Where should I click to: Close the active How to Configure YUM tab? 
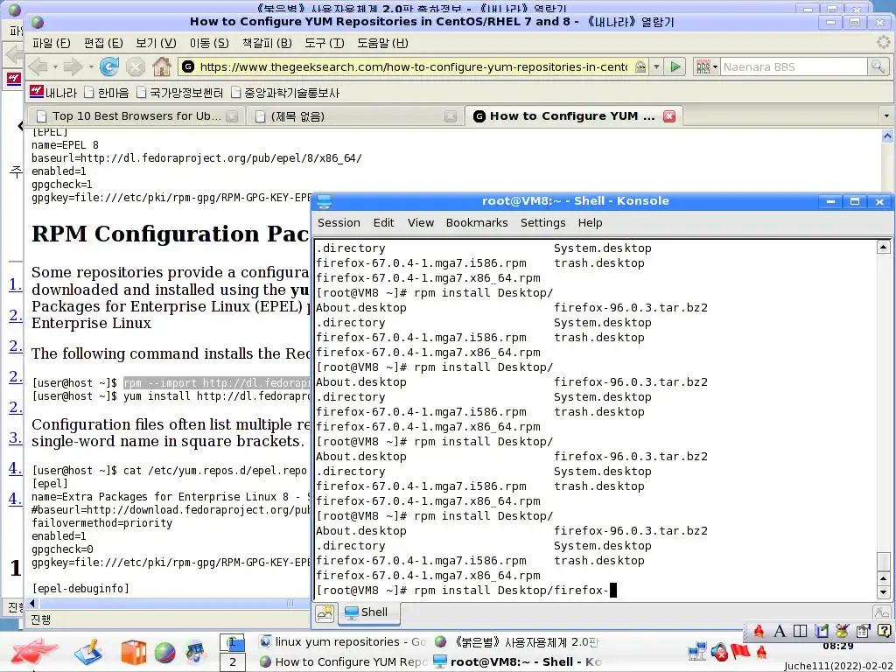[669, 116]
